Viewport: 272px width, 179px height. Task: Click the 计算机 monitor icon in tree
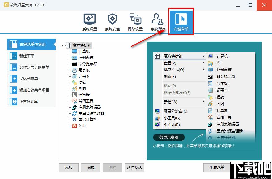coord(74,52)
